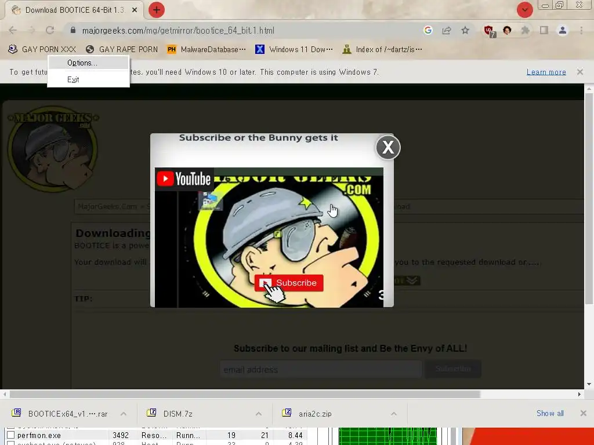Open the Index of /~dartz/is bookmark

382,49
